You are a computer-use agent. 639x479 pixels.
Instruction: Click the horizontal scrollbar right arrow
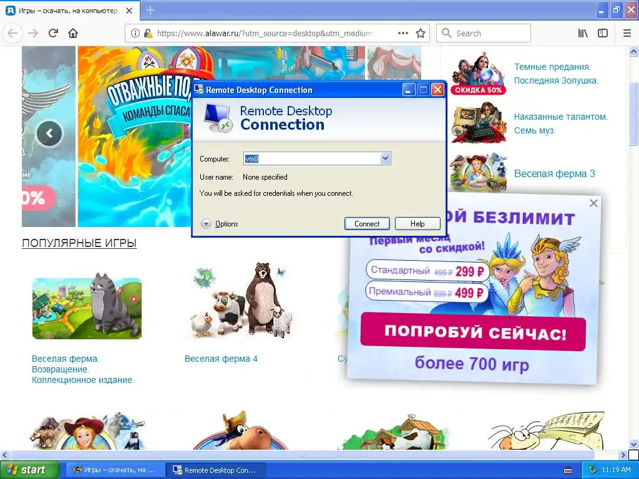tap(623, 455)
